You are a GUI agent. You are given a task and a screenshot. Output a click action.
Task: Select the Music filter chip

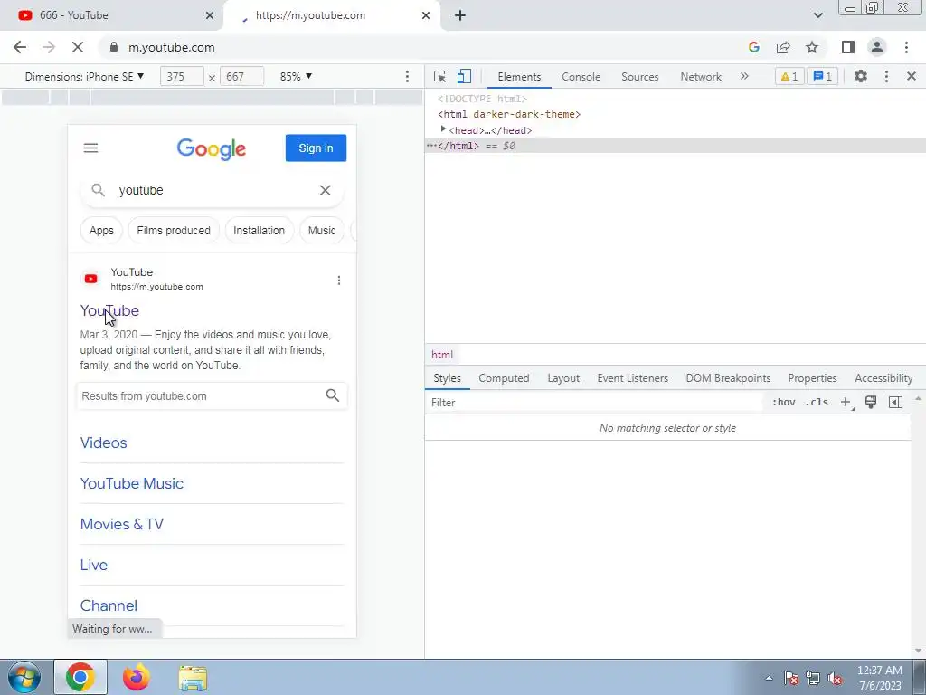coord(322,231)
